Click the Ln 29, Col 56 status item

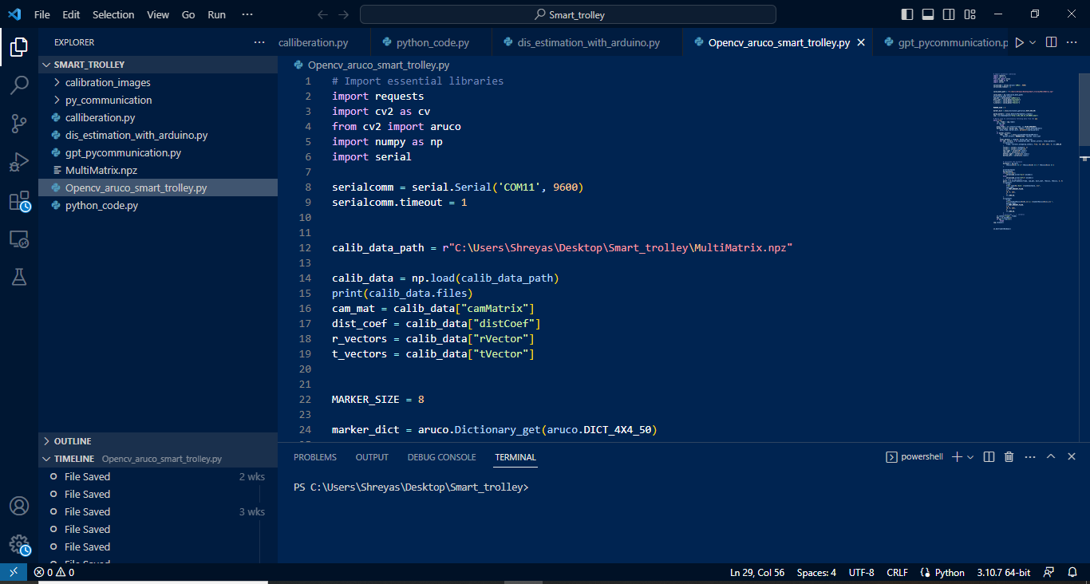click(757, 573)
